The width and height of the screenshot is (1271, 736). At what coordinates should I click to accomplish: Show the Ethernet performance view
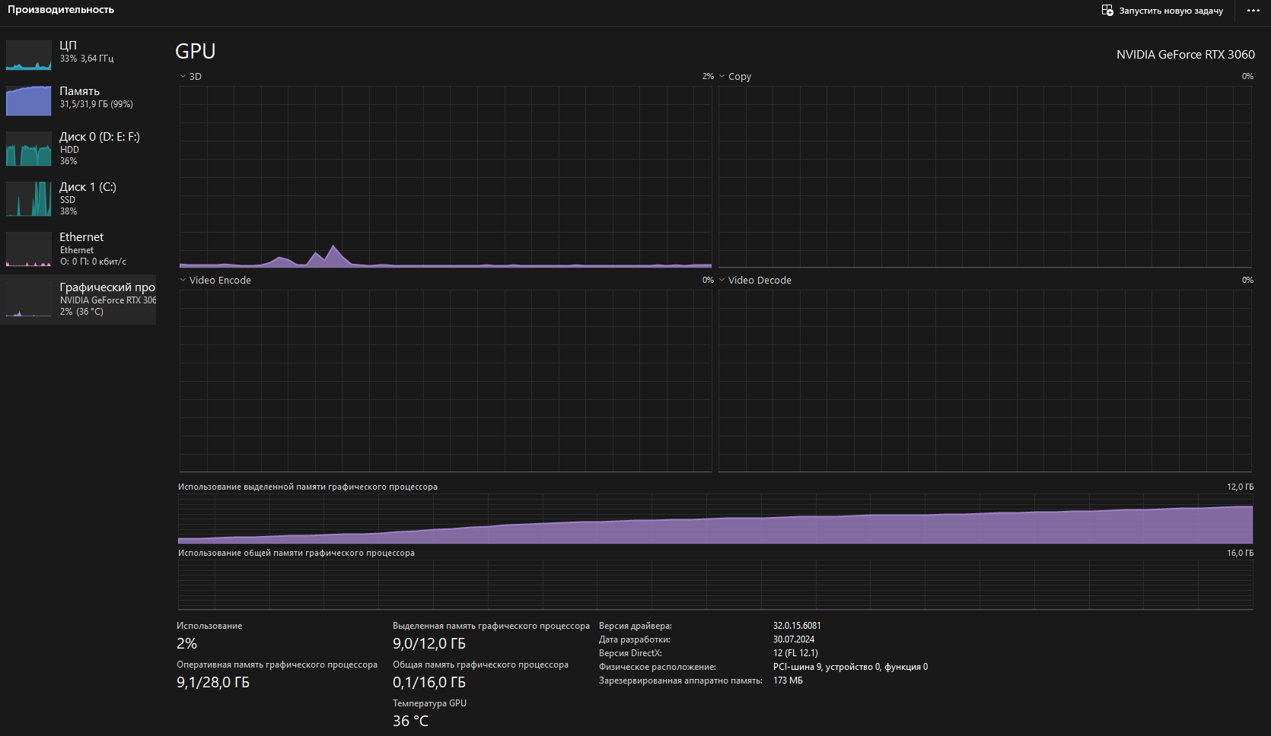pyautogui.click(x=78, y=249)
